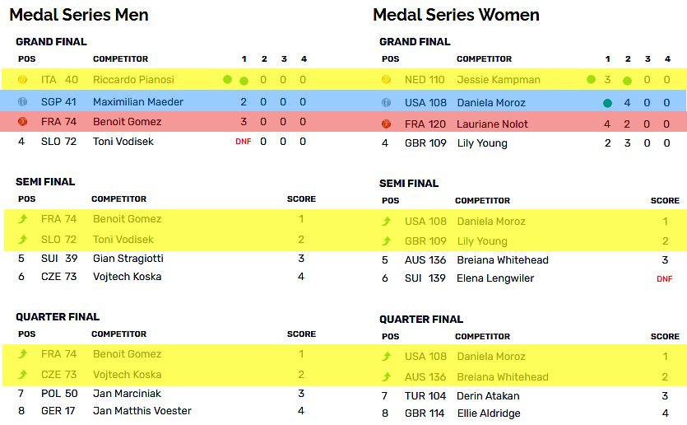This screenshot has height=425, width=687.
Task: Click Lauriane Nolot's bronze medal icon
Action: point(386,124)
